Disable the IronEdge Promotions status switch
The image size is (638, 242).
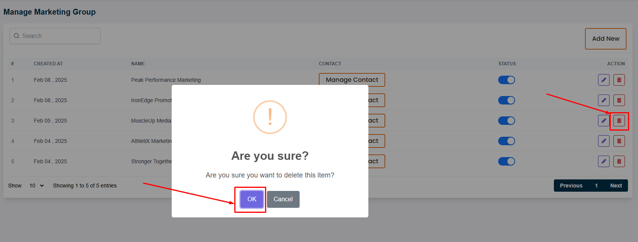pyautogui.click(x=506, y=100)
